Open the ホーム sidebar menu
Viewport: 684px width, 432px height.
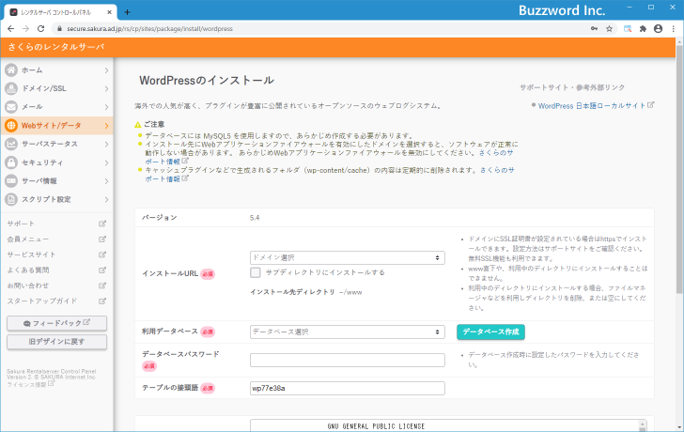click(x=56, y=70)
